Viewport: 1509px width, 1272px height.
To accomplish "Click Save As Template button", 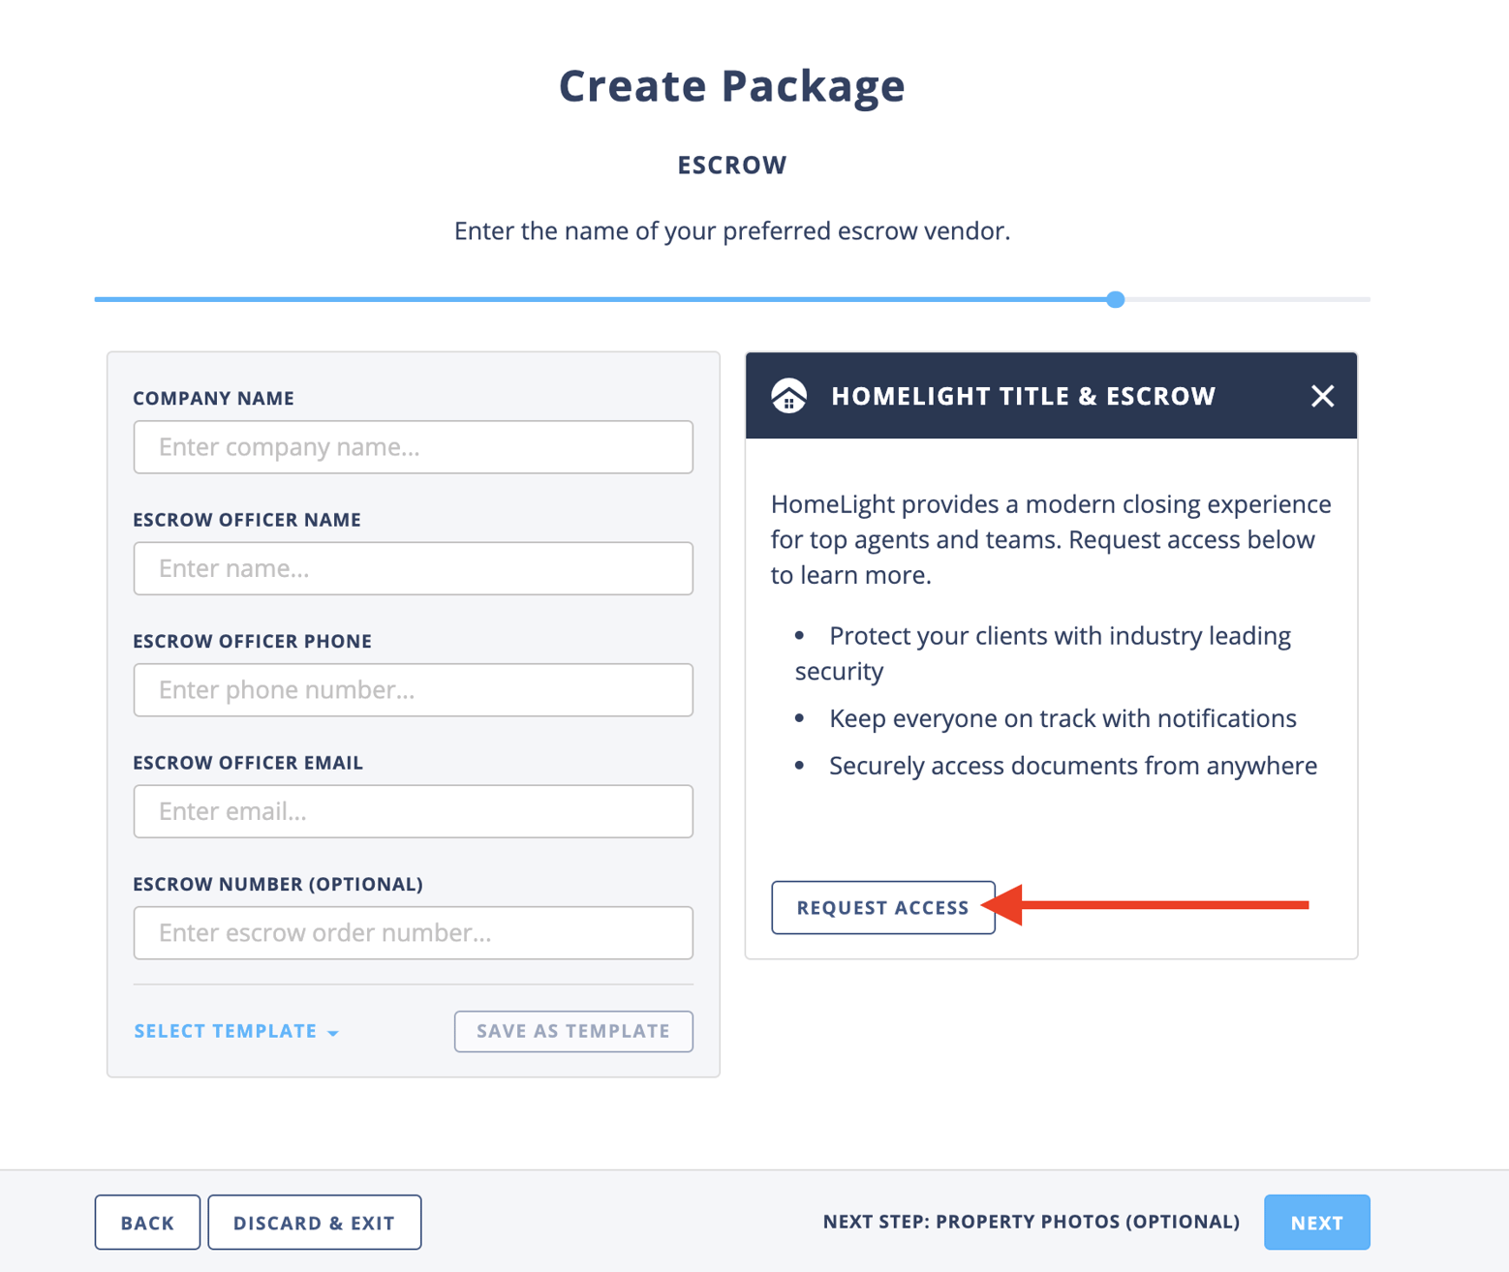I will point(573,1031).
